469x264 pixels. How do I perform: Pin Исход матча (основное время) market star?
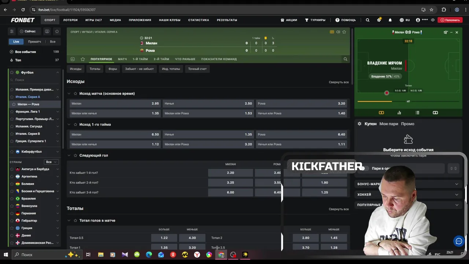coord(75,93)
